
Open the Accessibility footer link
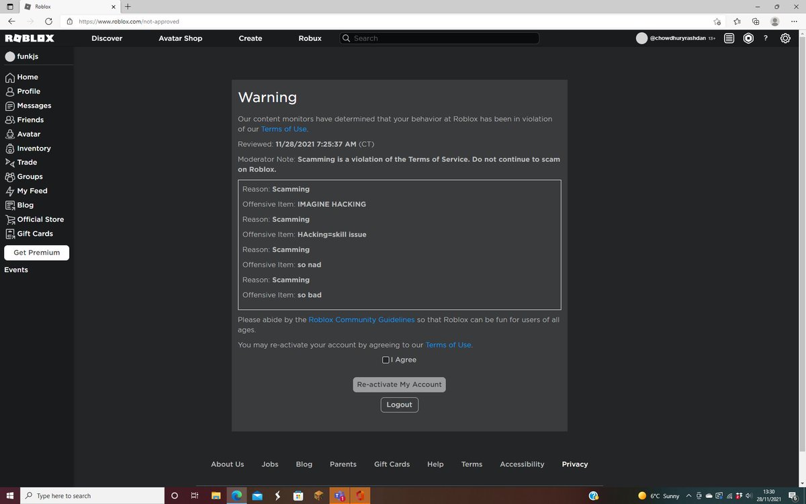click(x=522, y=464)
